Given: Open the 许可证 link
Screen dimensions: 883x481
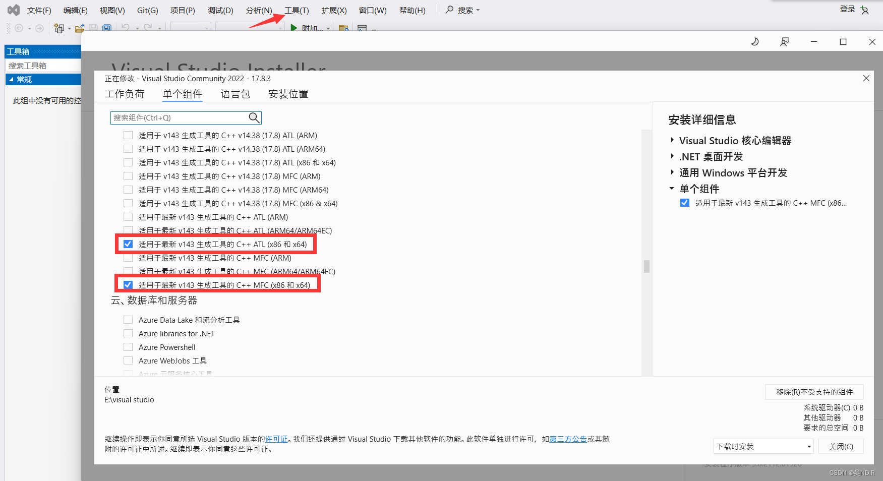Looking at the screenshot, I should tap(276, 439).
